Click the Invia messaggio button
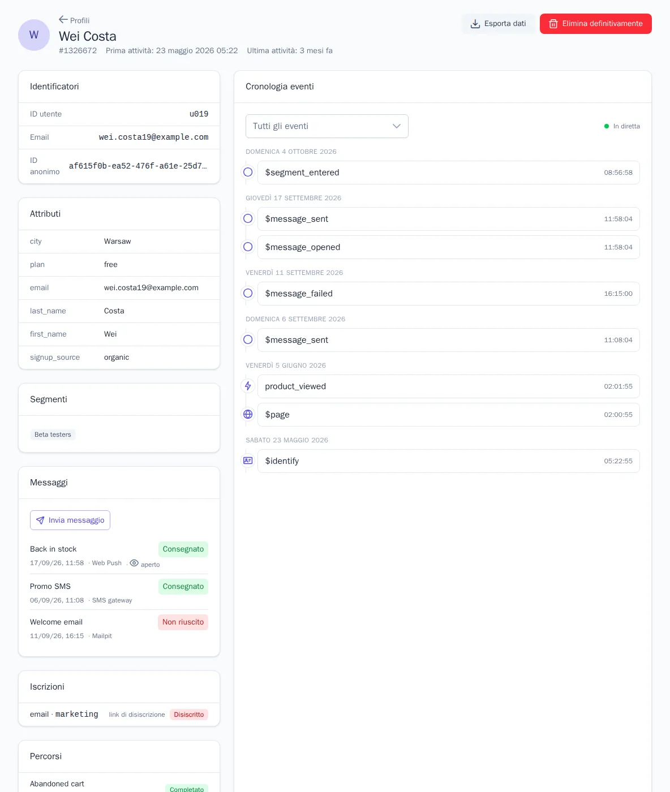The image size is (670, 792). point(70,520)
